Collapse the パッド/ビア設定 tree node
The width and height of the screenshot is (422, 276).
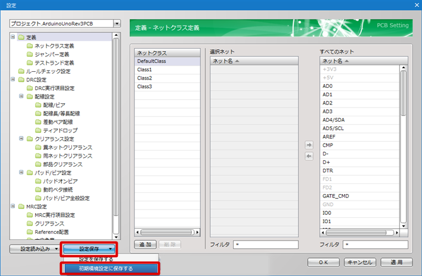[x=21, y=173]
